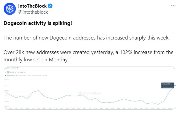
Task: Click the icon right of Custom range
Action: [x=25, y=72]
